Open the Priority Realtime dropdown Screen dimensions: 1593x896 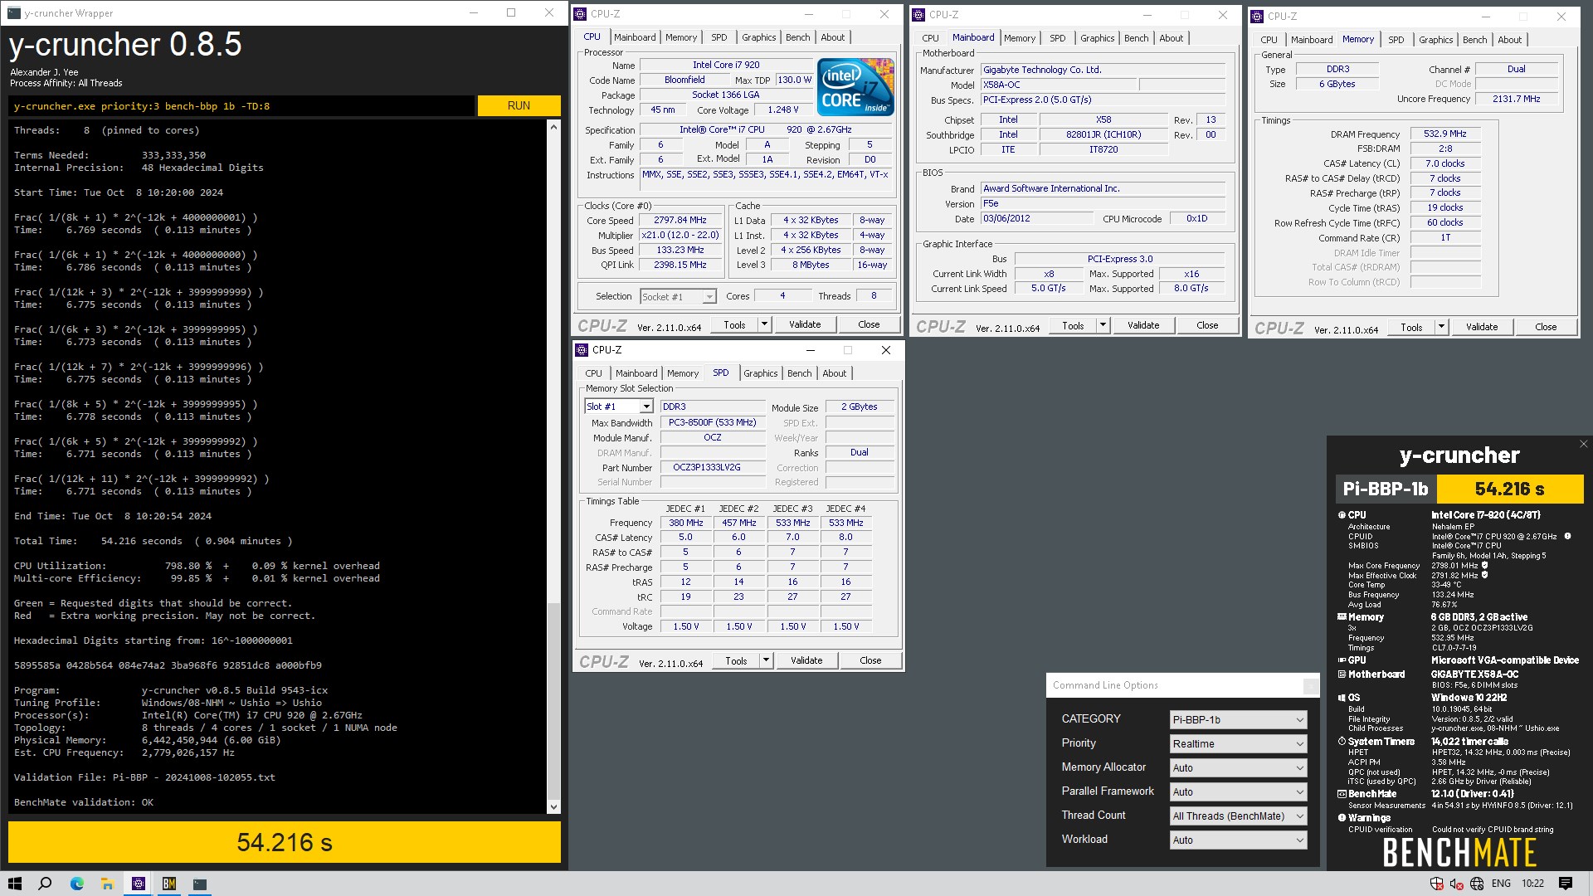pos(1239,744)
